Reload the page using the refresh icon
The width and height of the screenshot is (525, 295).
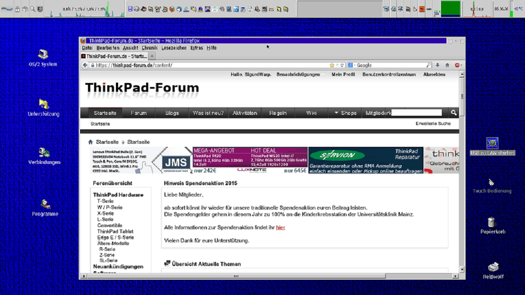[x=342, y=65]
